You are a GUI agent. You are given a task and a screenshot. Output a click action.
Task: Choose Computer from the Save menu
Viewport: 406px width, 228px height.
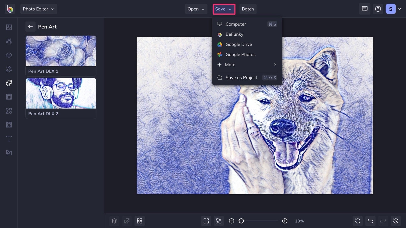235,24
